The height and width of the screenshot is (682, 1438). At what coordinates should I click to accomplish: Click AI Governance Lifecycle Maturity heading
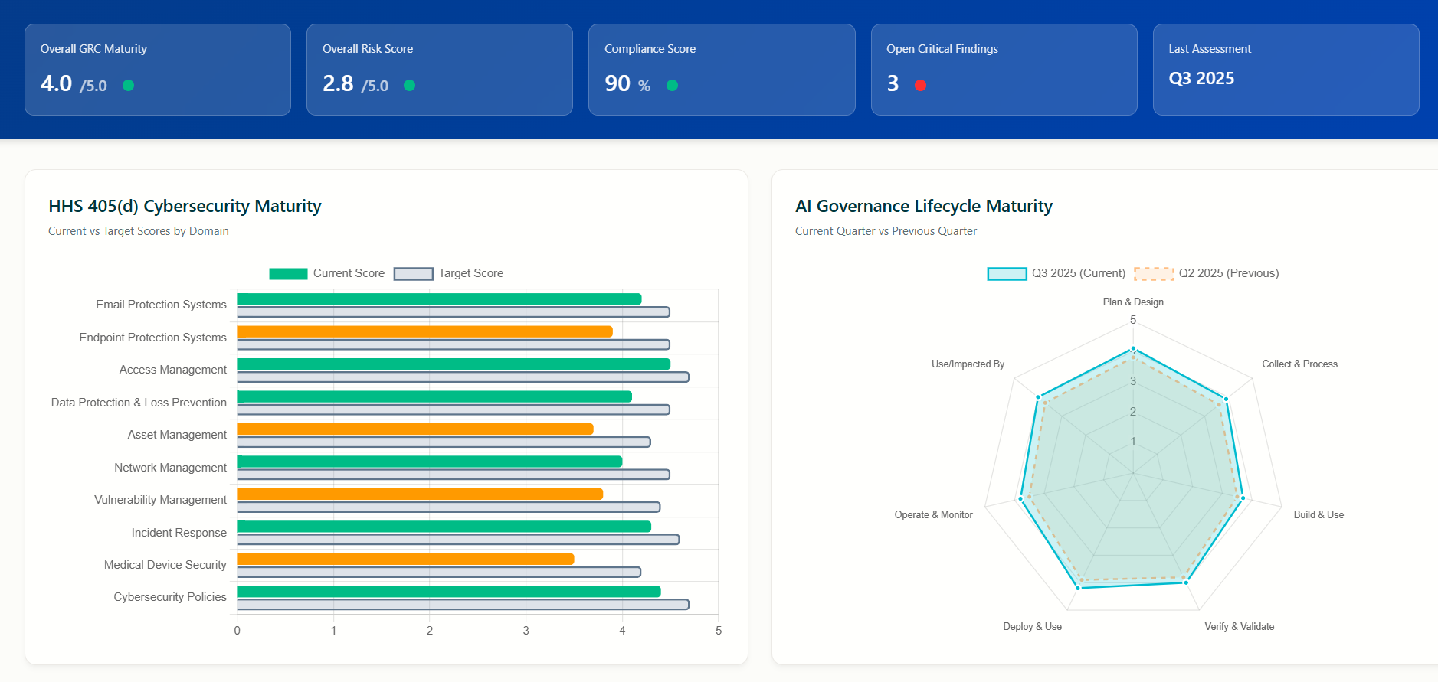click(x=924, y=206)
